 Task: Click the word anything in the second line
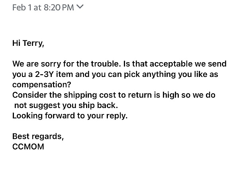[159, 75]
